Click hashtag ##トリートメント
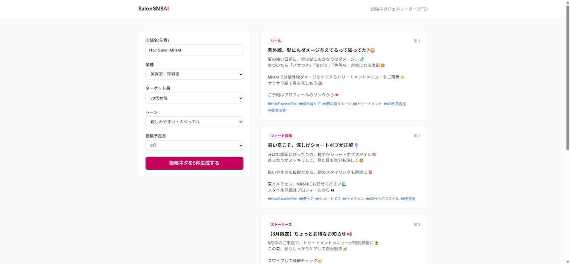570x264 pixels. coord(367,104)
